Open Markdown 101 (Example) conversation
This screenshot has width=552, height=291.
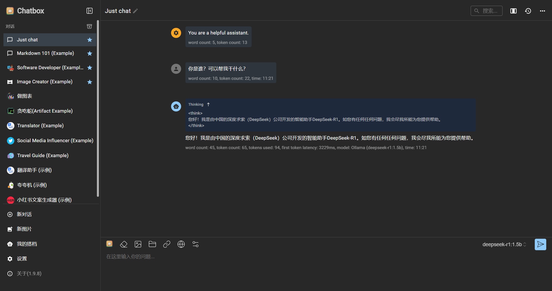point(50,53)
